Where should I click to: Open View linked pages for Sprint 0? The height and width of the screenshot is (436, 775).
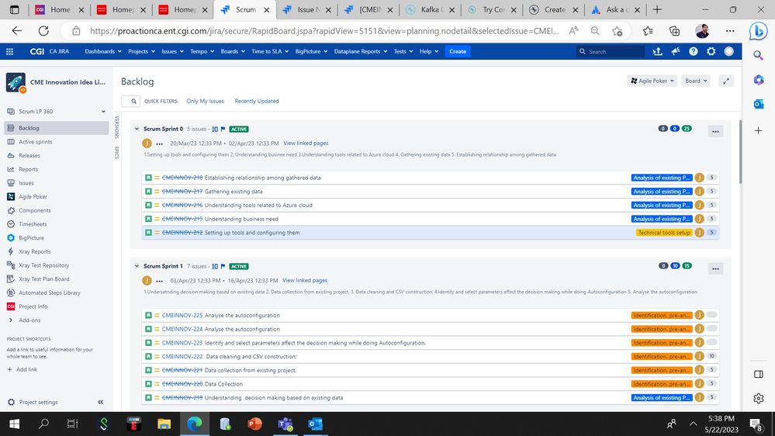[306, 143]
